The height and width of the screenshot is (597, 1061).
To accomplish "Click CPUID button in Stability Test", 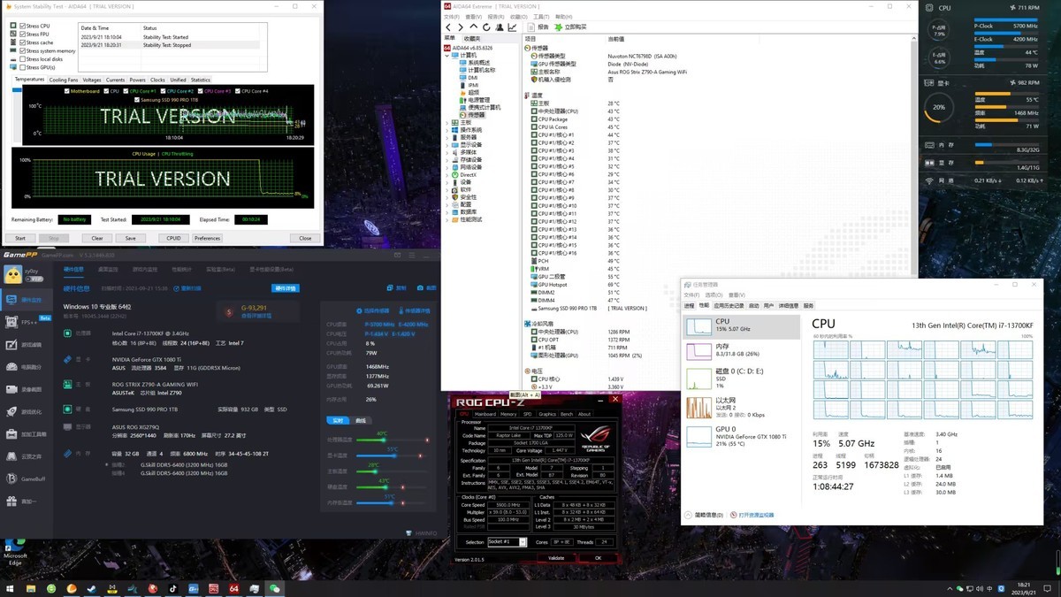I will click(x=173, y=238).
